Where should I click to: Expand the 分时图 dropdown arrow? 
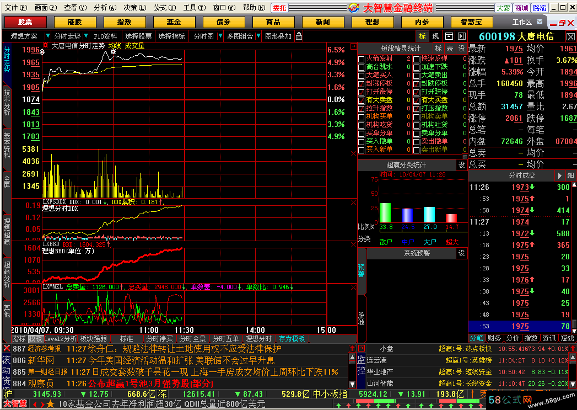(x=220, y=36)
